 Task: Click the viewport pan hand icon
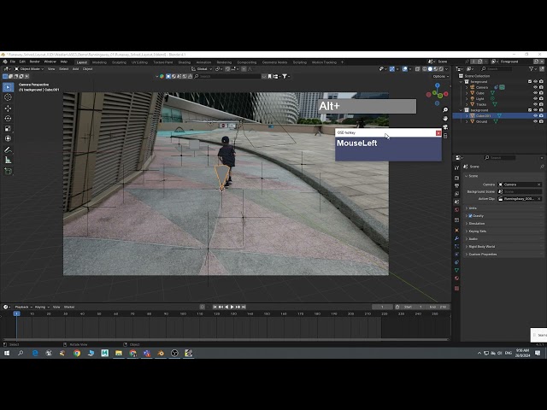pos(445,119)
